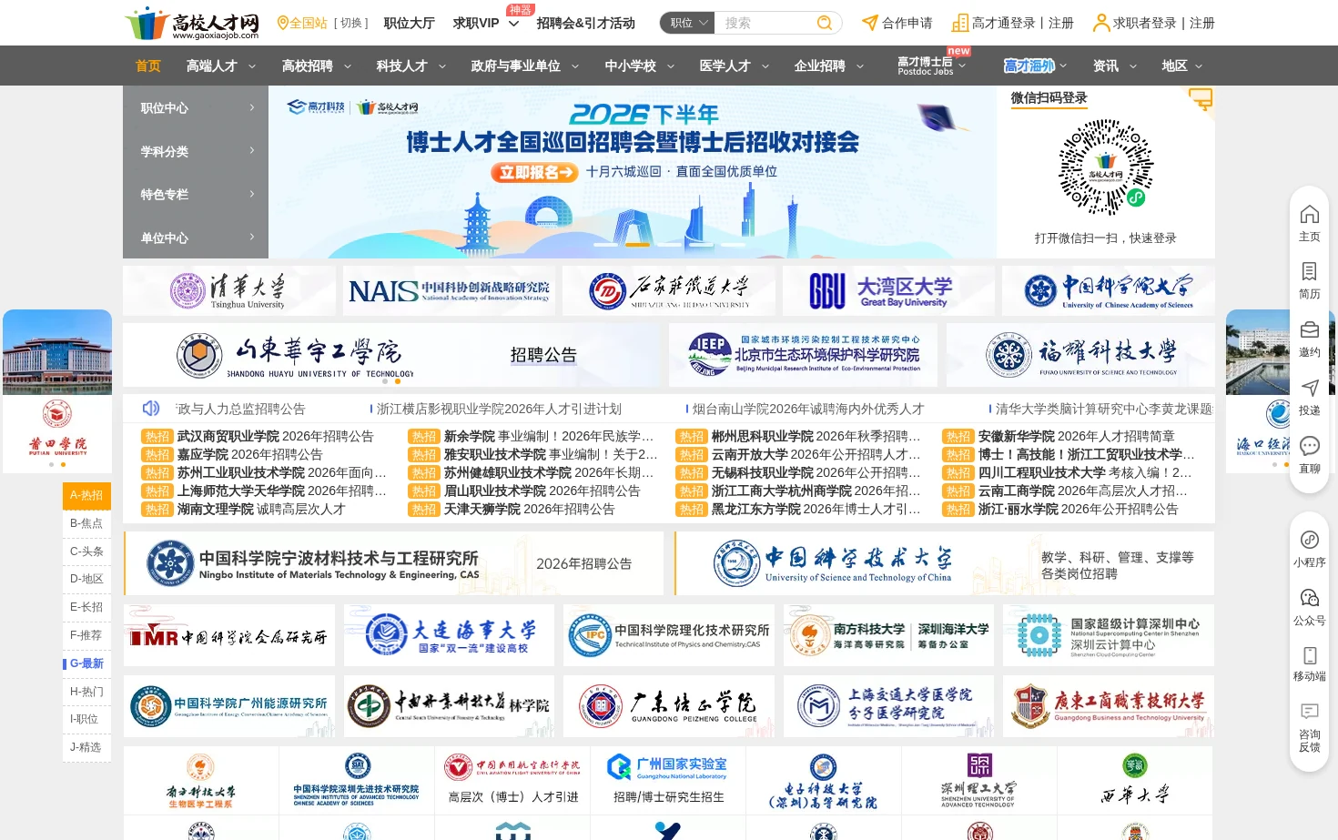Select the B-焦点 side tab

(x=86, y=523)
